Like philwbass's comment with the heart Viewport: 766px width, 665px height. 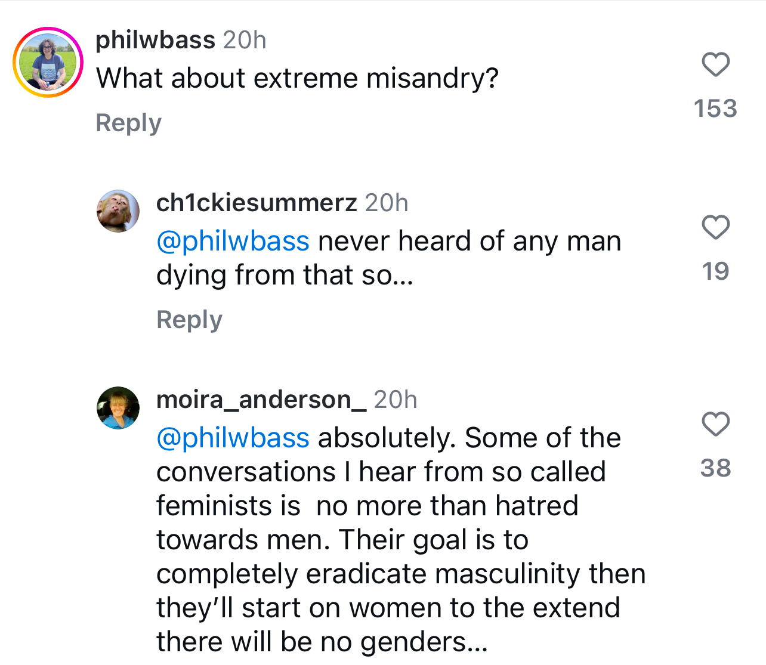[x=715, y=65]
